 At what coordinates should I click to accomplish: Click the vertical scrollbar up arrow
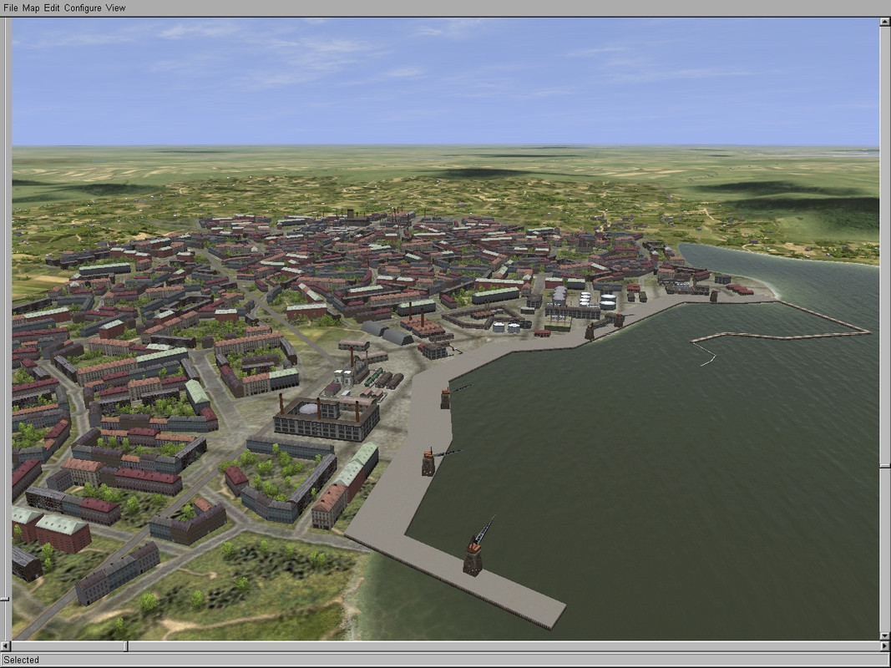tap(885, 23)
